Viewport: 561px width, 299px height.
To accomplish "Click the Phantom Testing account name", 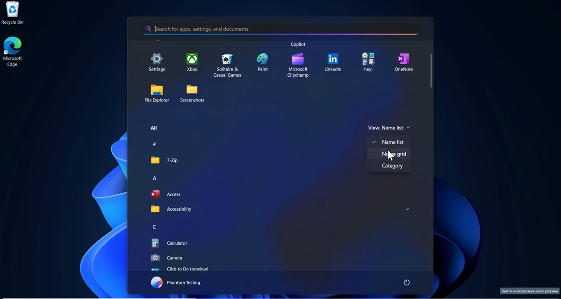I will click(x=184, y=283).
